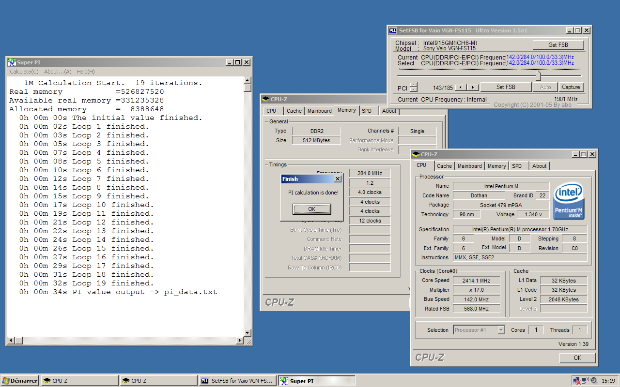
Task: Click the front CPU-Z window title icon
Action: pos(416,154)
